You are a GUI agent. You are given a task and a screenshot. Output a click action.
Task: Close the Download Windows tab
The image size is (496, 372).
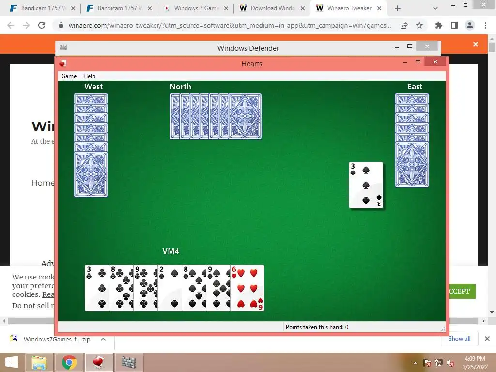(x=303, y=8)
